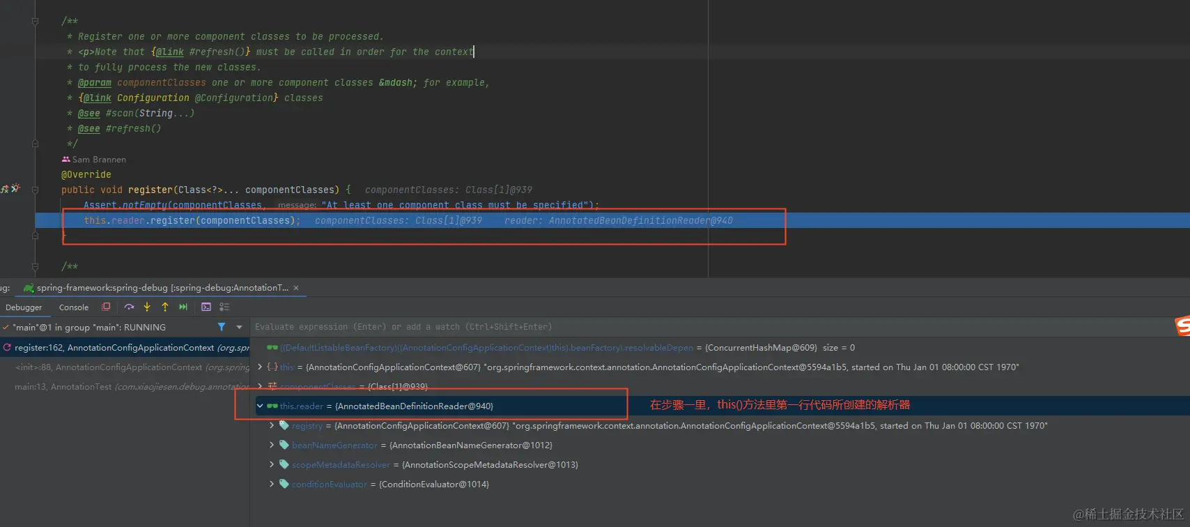Click the Sogou input method icon
The height and width of the screenshot is (527, 1190).
coord(1182,326)
